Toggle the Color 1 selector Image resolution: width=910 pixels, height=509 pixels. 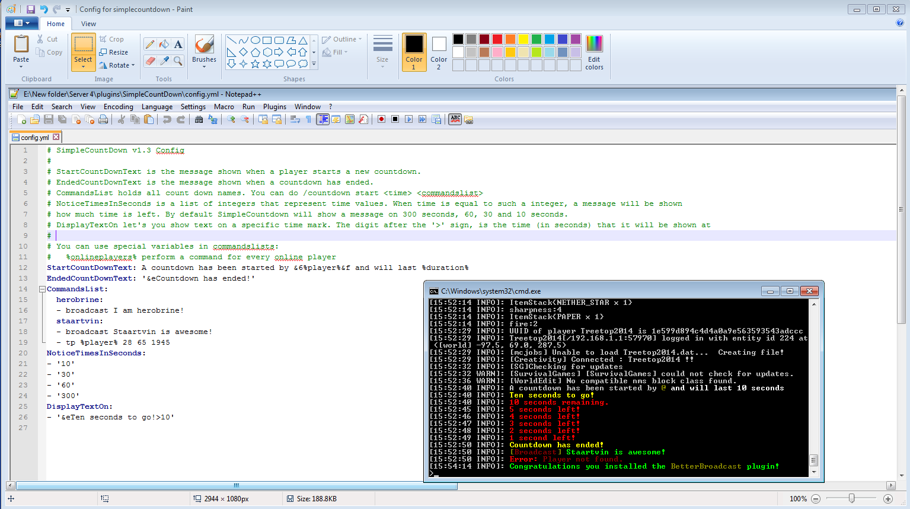(x=414, y=52)
